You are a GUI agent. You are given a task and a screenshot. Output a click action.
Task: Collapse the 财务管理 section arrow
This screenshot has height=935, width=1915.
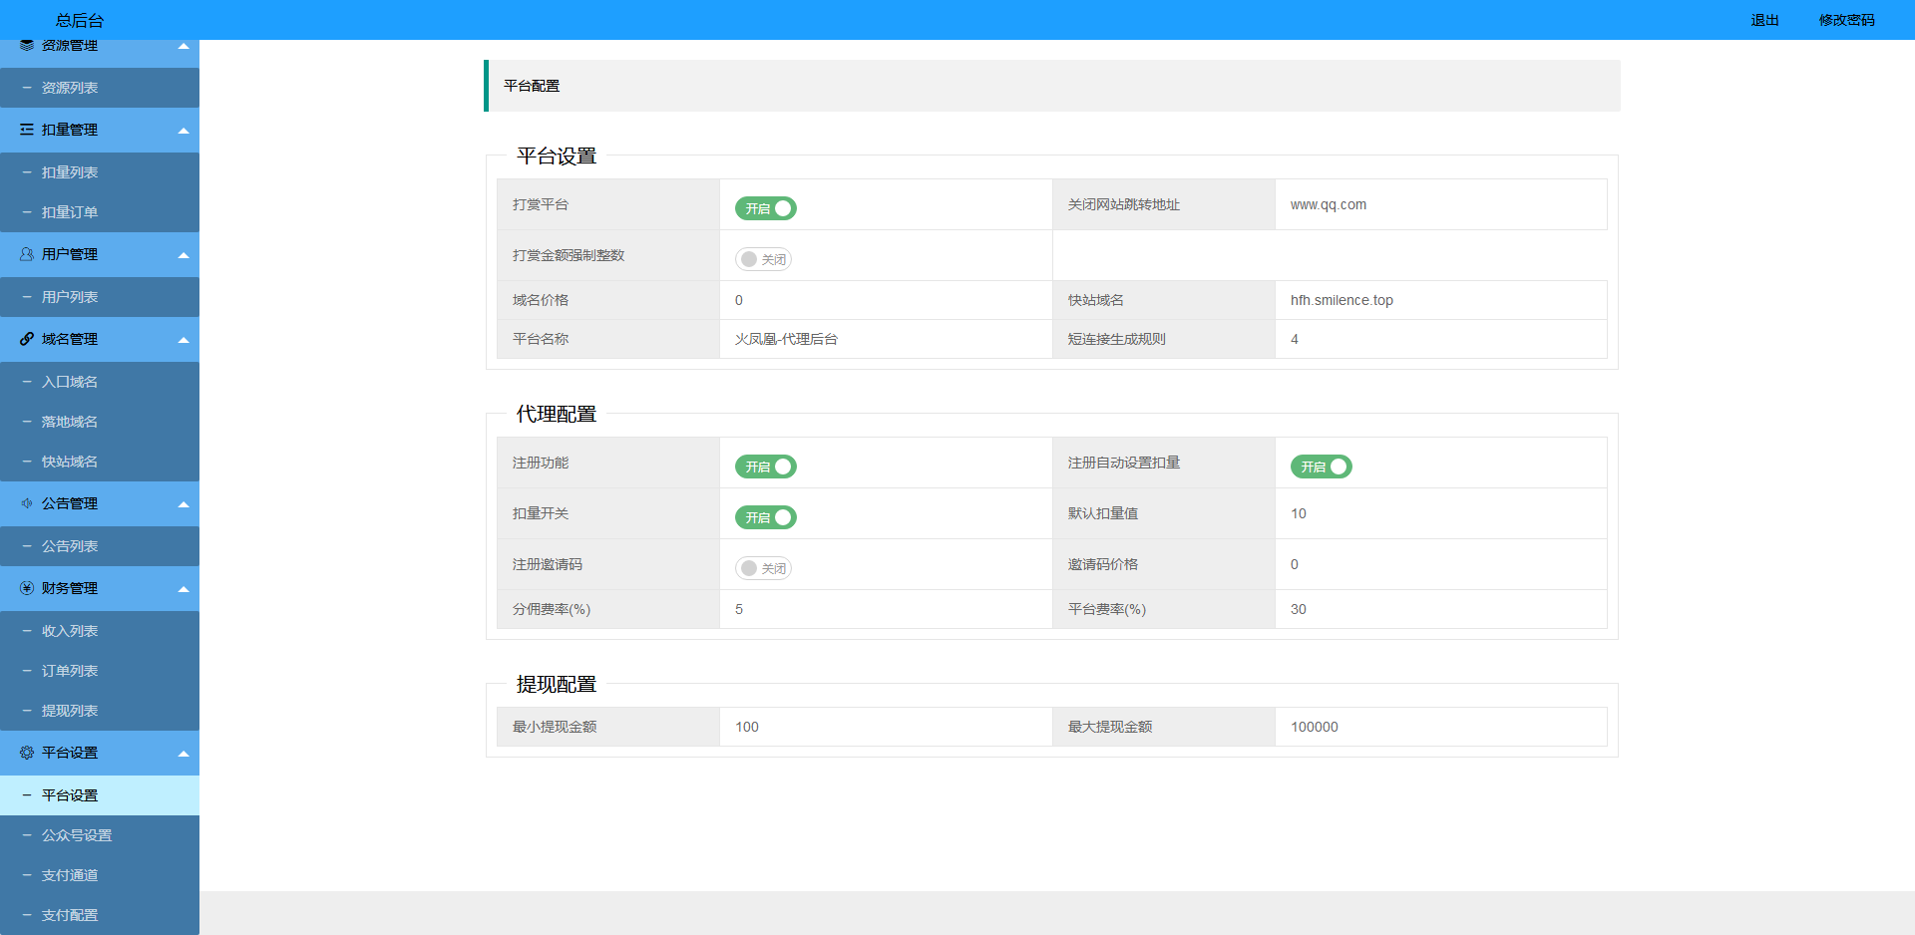point(184,588)
